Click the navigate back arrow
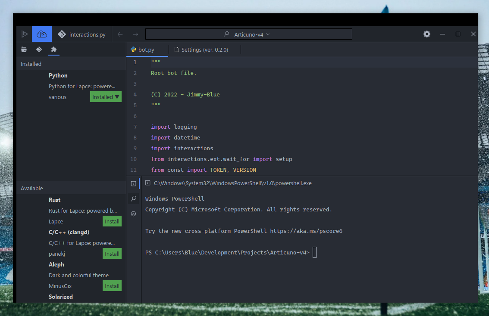The height and width of the screenshot is (316, 489). 120,34
